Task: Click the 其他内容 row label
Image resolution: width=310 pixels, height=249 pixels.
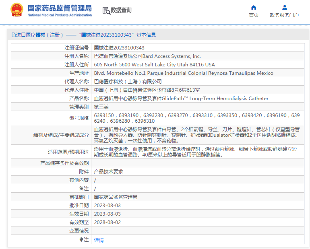Action: tap(79, 180)
